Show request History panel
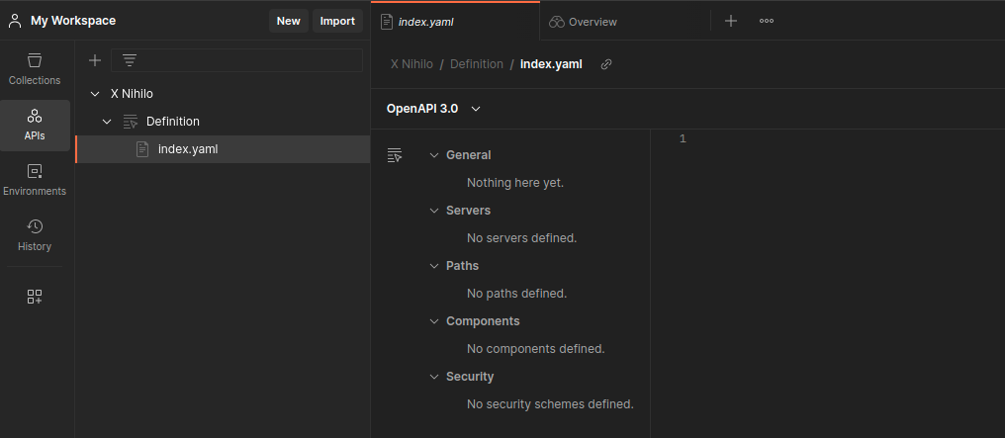This screenshot has height=438, width=1005. [x=35, y=234]
